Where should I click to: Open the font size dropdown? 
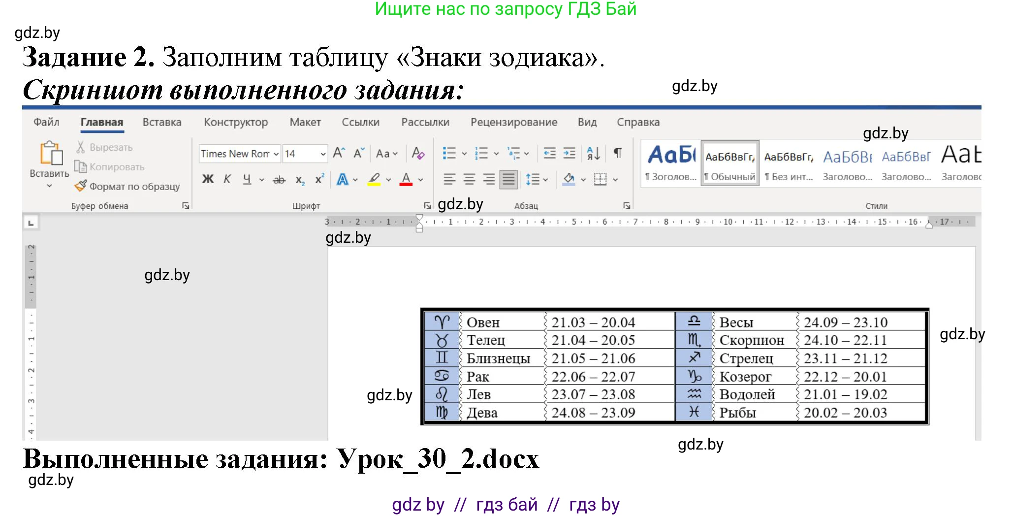point(322,153)
